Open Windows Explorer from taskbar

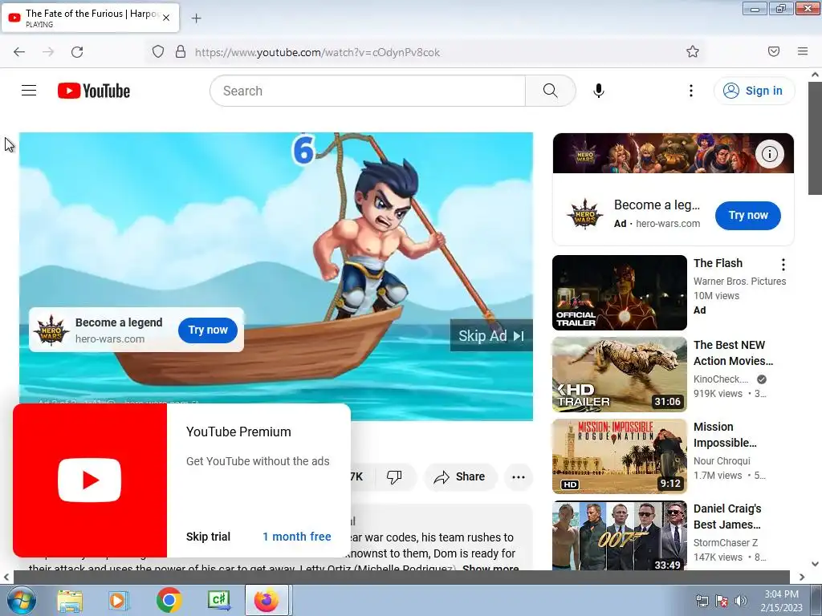click(x=70, y=600)
